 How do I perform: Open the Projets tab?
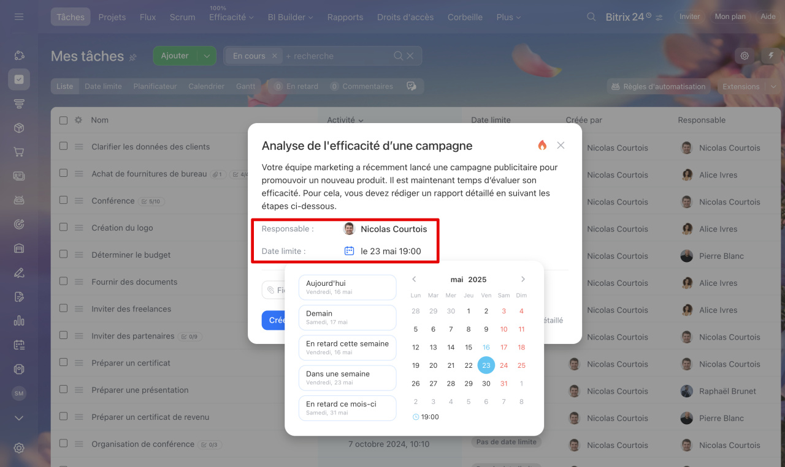click(112, 17)
